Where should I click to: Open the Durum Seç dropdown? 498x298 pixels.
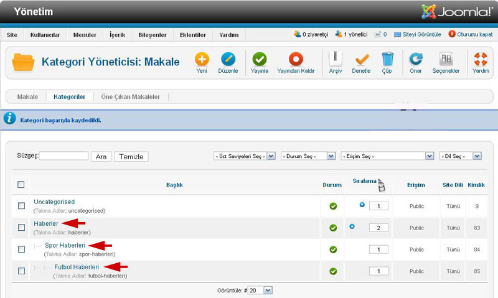308,156
